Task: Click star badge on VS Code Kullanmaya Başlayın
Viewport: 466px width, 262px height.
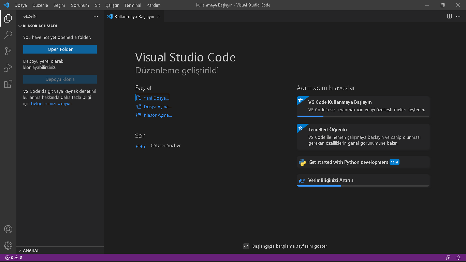Action: pyautogui.click(x=300, y=100)
